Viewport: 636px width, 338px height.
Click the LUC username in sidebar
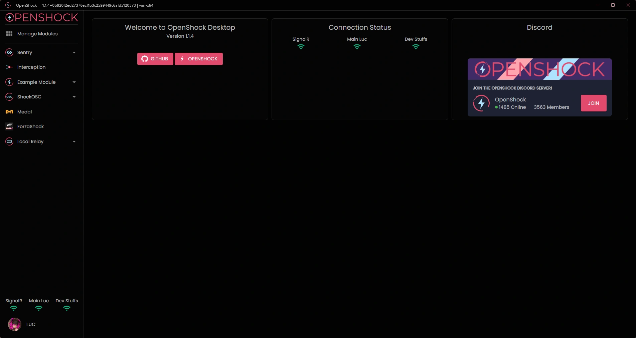click(x=31, y=324)
